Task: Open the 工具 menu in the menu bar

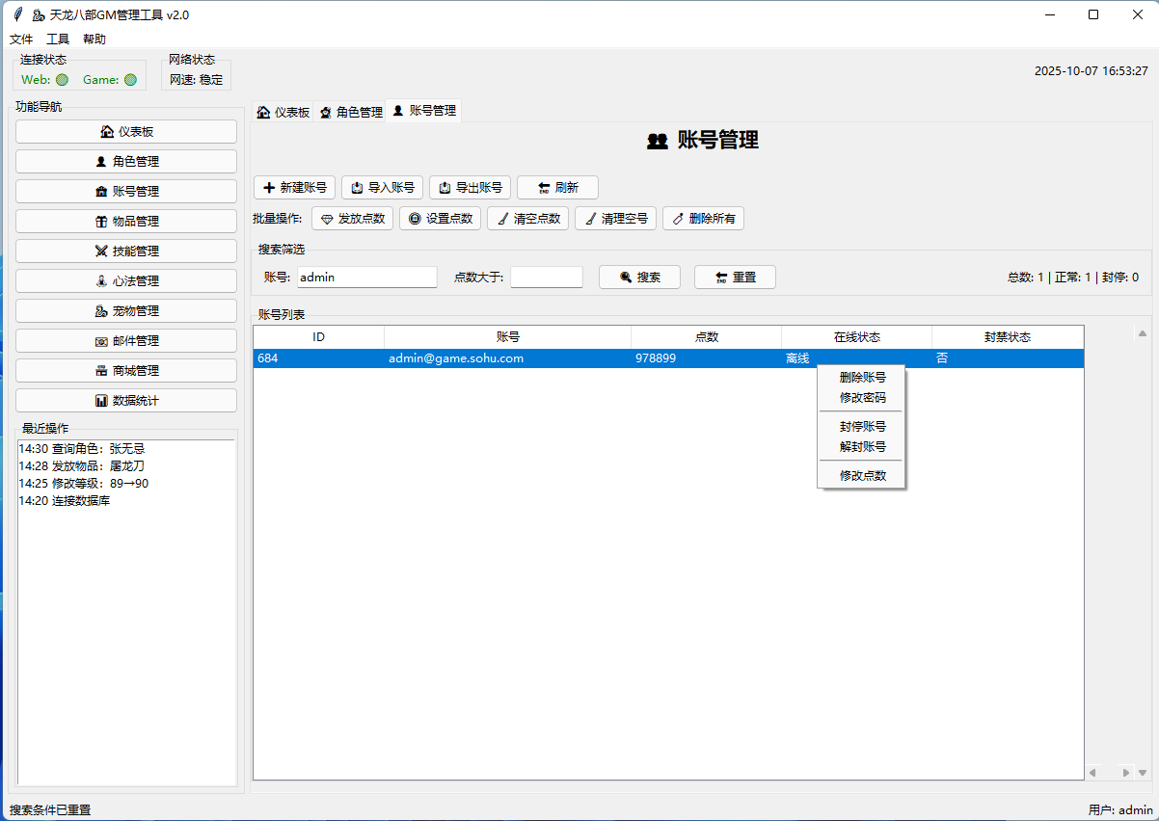Action: 58,40
